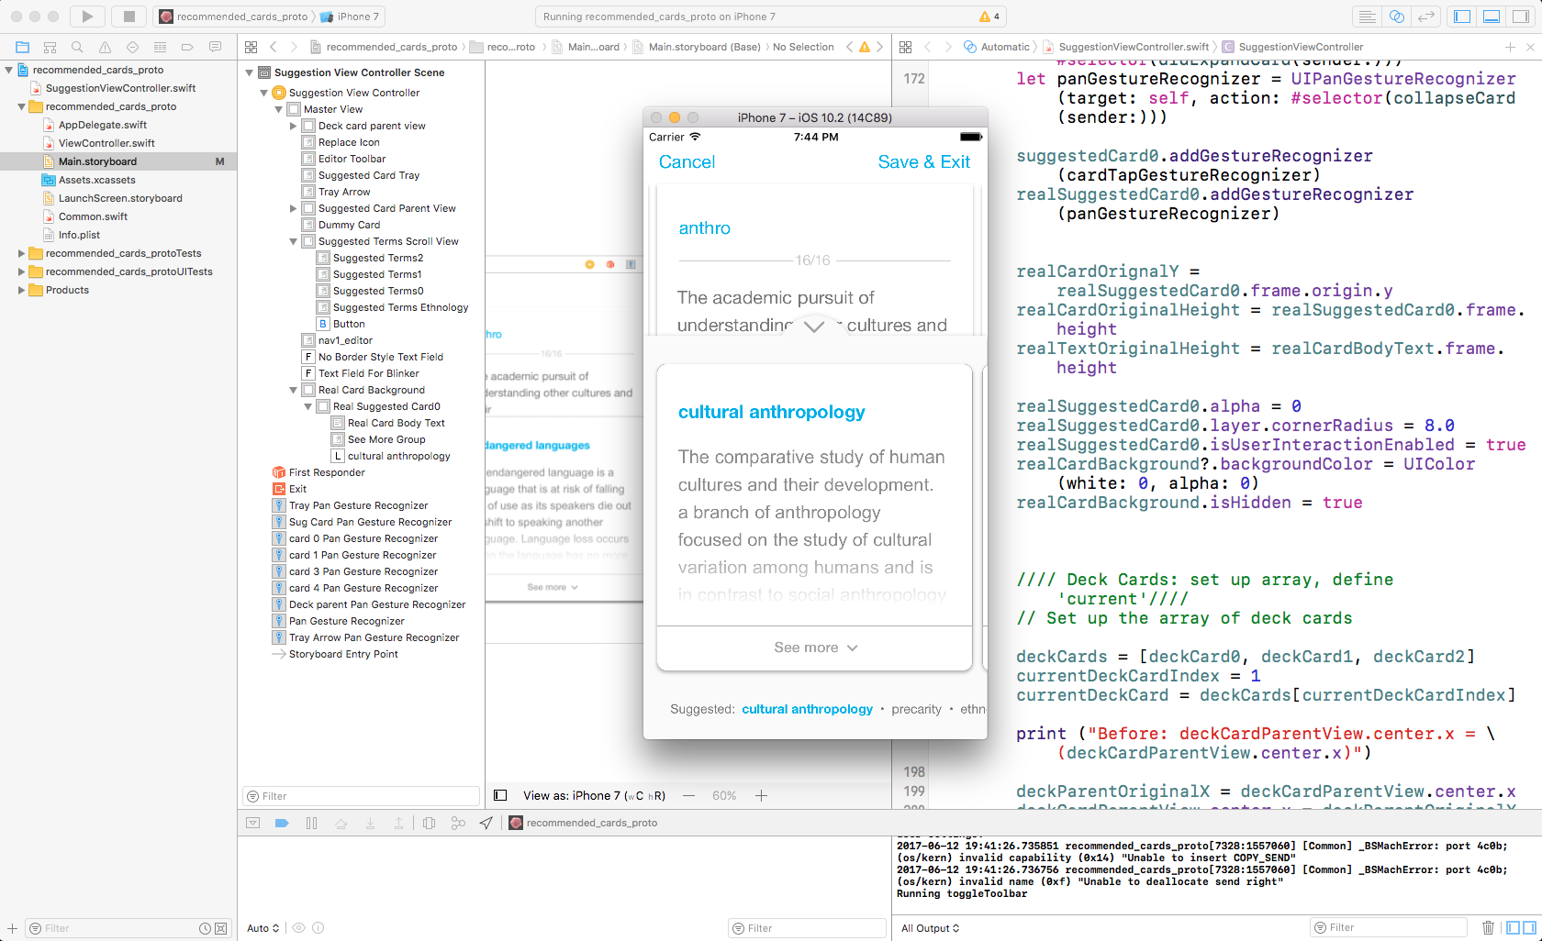Tap See more on cultural anthropology card
This screenshot has height=941, width=1542.
pos(815,648)
